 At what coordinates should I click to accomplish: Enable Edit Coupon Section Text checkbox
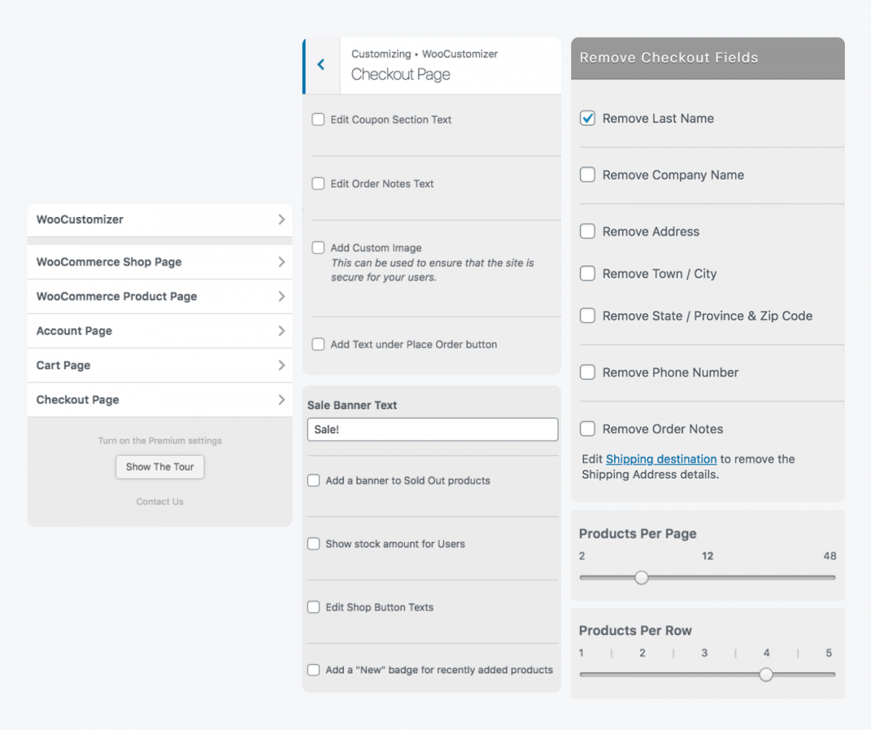tap(318, 119)
